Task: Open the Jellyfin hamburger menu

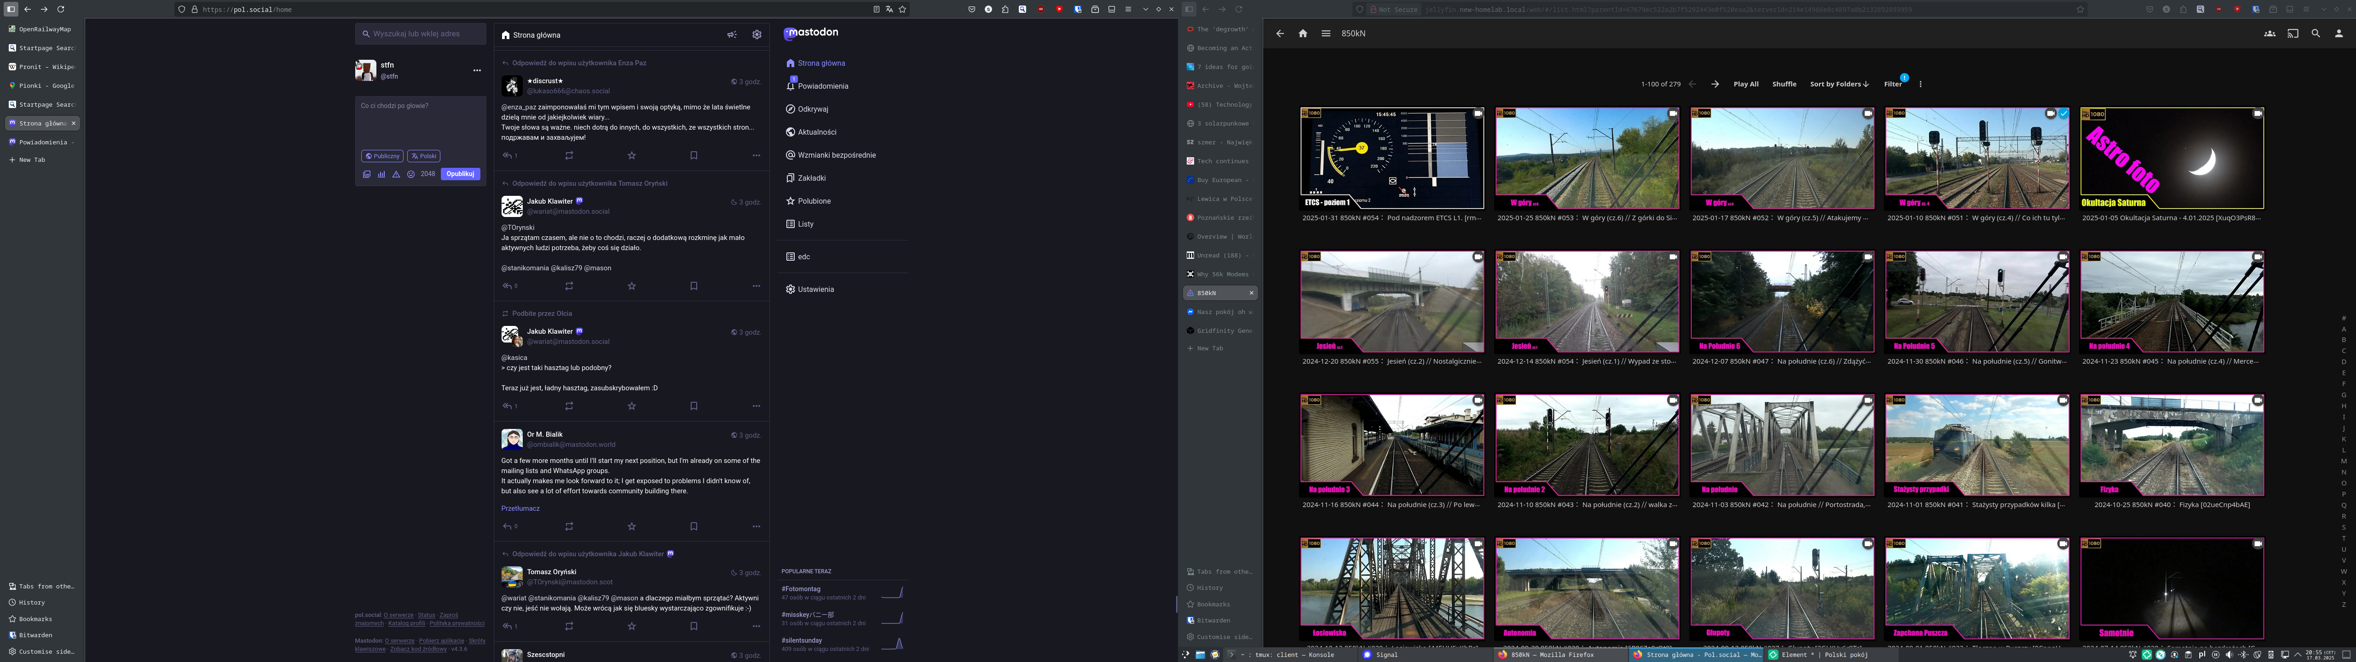Action: [1325, 34]
